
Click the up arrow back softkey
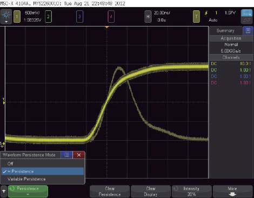coord(4,191)
